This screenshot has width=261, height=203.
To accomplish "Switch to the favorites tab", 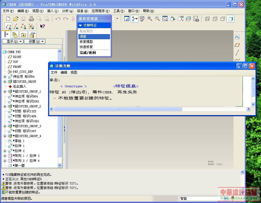I will pos(23,35).
